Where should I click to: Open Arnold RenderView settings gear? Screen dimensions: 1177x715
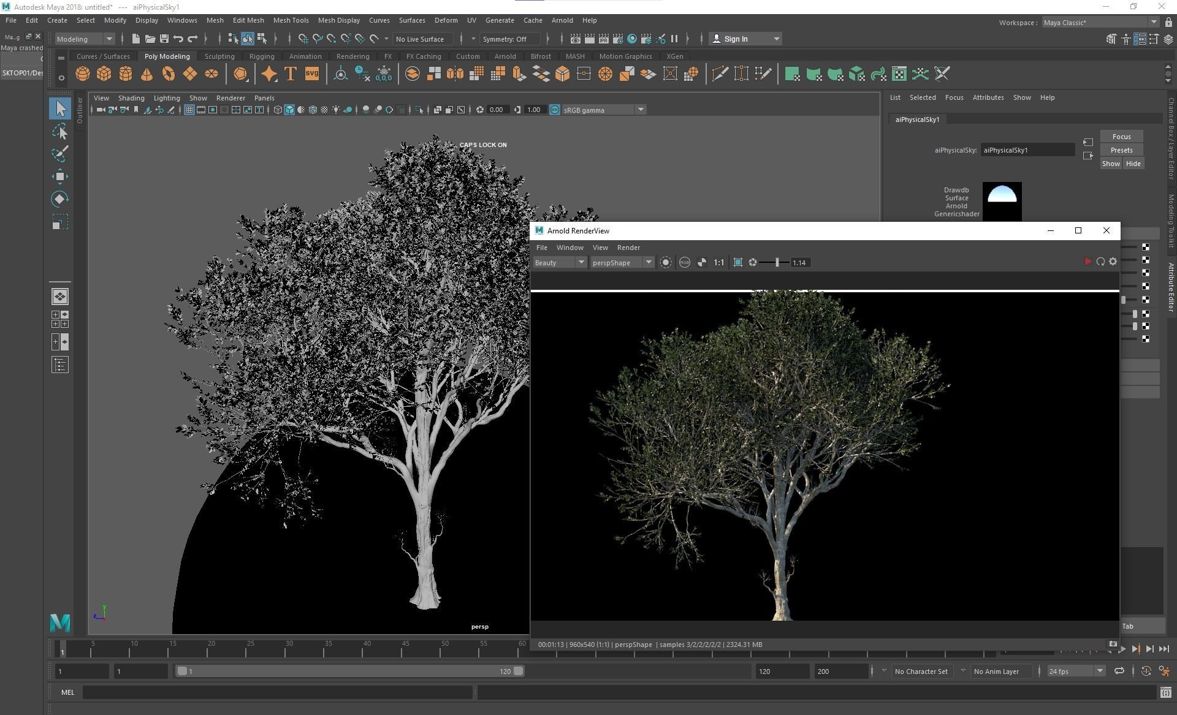1113,262
